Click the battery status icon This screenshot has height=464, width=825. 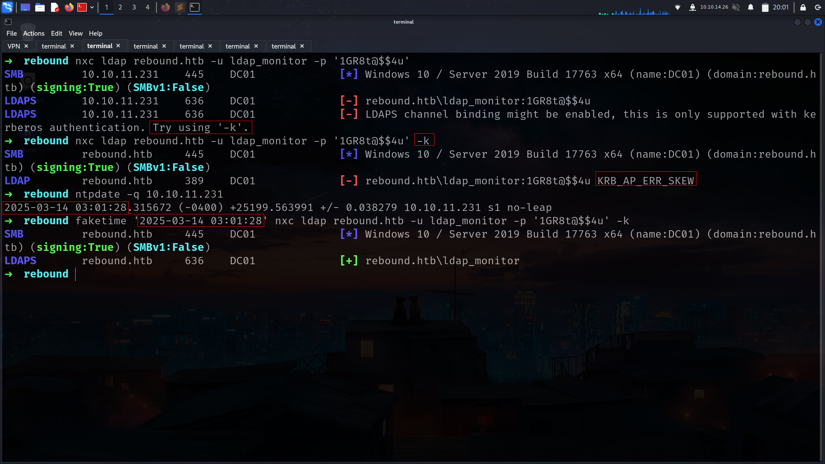coord(765,7)
